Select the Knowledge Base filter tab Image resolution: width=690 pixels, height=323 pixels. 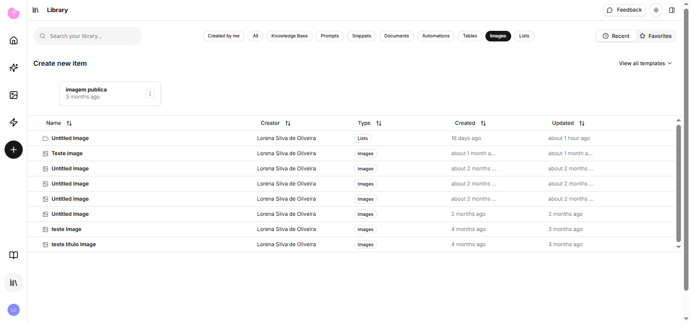click(289, 36)
